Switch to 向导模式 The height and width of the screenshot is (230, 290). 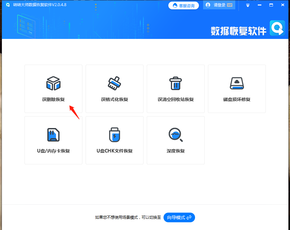179,217
